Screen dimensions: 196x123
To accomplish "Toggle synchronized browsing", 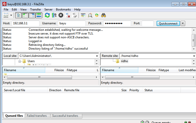I will (x=97, y=15).
